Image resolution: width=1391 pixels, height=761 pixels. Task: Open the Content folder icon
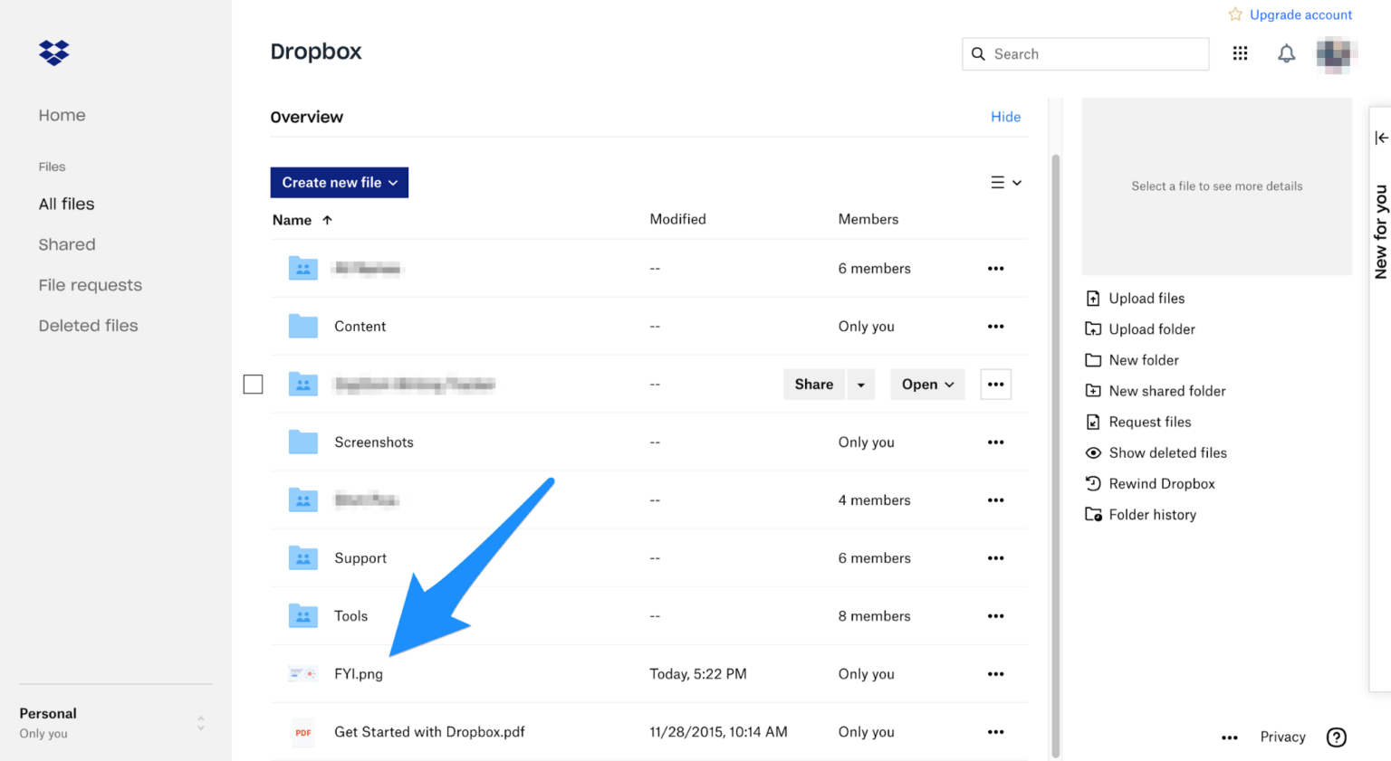point(303,326)
